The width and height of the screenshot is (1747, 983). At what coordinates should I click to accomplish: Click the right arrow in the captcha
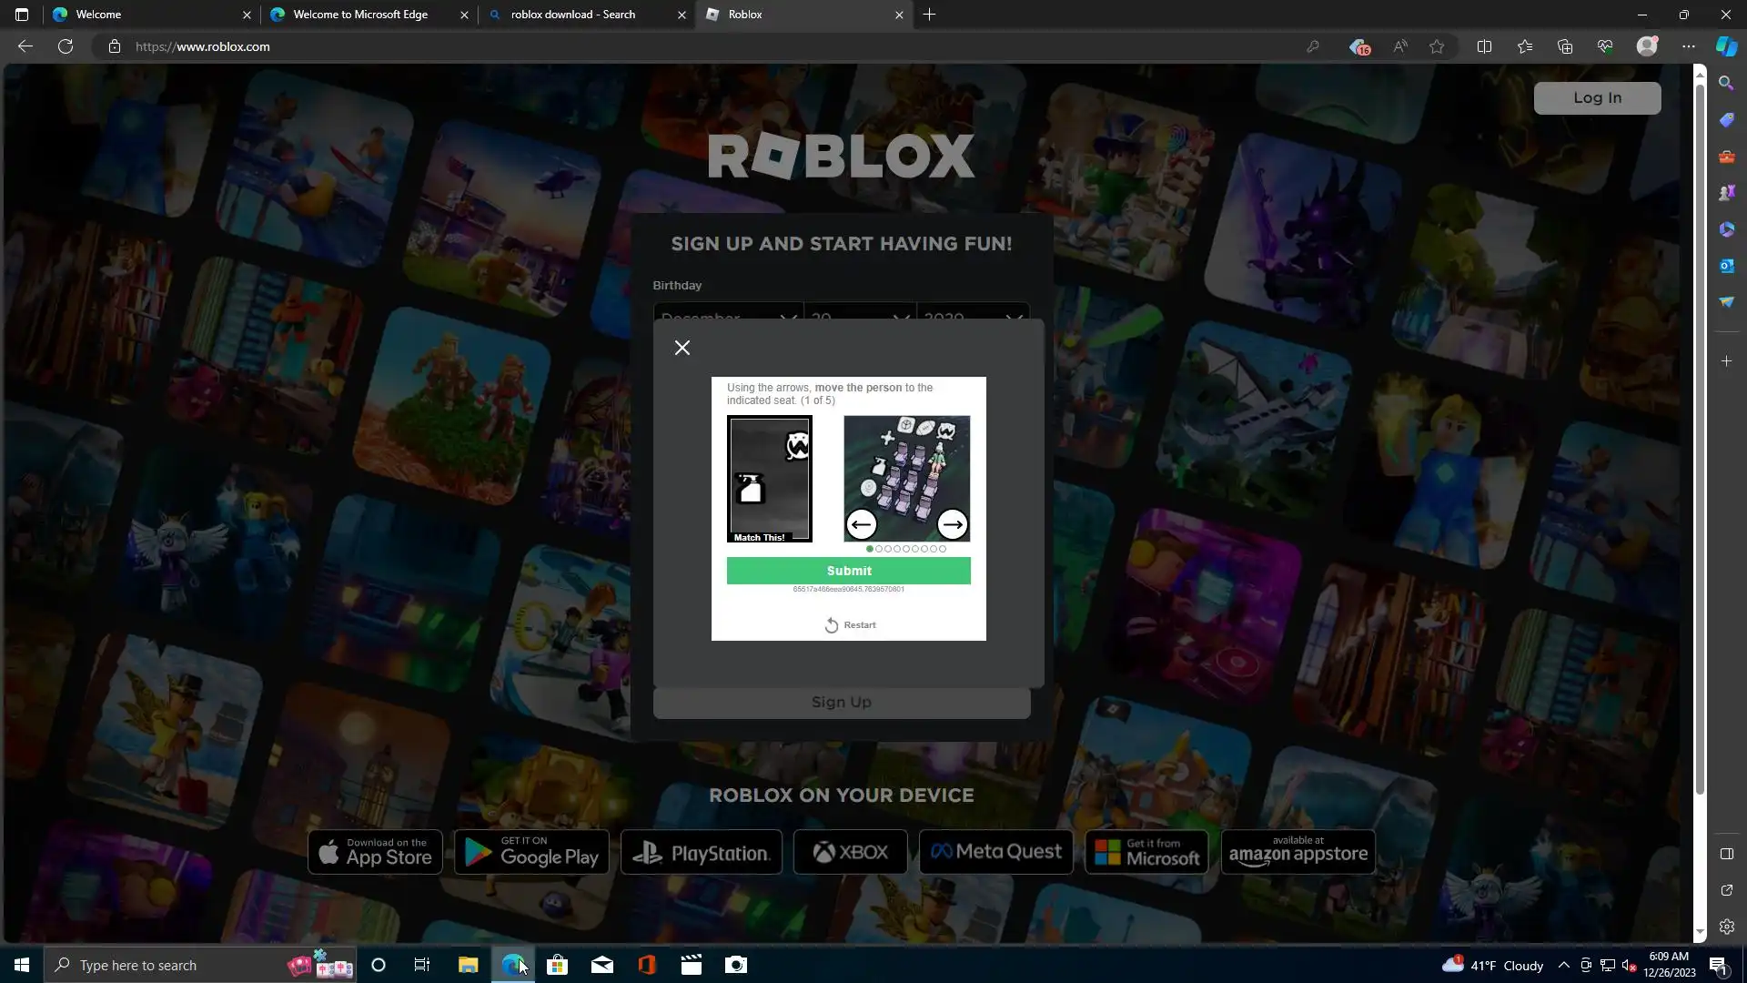(952, 524)
